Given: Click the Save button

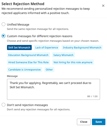Looking at the screenshot, I should coord(99,122).
